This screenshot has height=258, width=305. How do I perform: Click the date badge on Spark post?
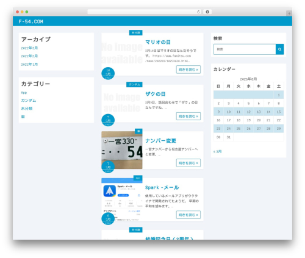(108, 219)
